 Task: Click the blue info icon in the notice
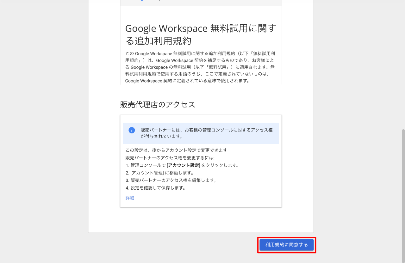pos(132,130)
